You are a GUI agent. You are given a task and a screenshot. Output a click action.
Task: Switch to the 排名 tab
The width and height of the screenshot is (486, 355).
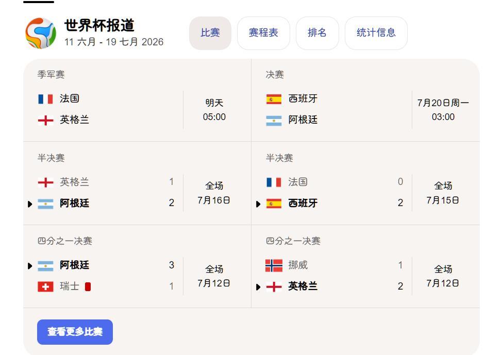317,33
